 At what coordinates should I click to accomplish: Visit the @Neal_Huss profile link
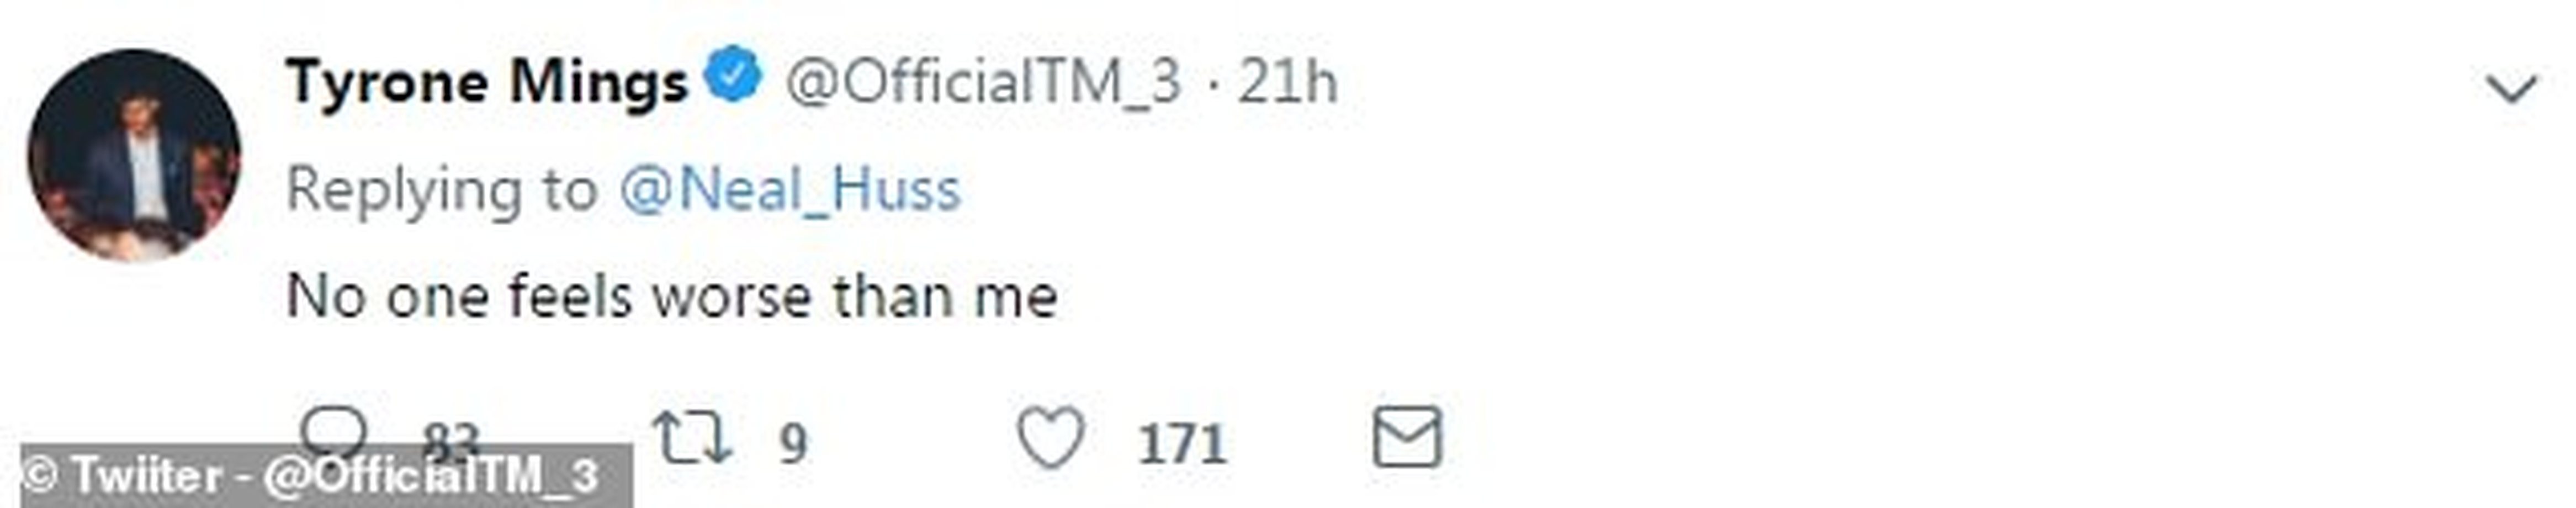790,190
